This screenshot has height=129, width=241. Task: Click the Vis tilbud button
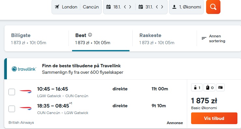pyautogui.click(x=214, y=118)
